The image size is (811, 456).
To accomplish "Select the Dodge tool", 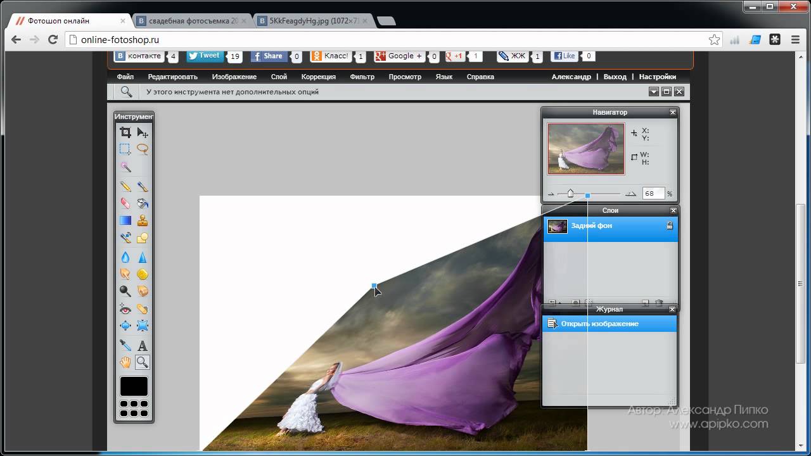I will (125, 291).
